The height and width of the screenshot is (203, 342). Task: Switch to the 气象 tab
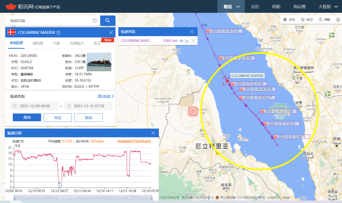coord(56,43)
